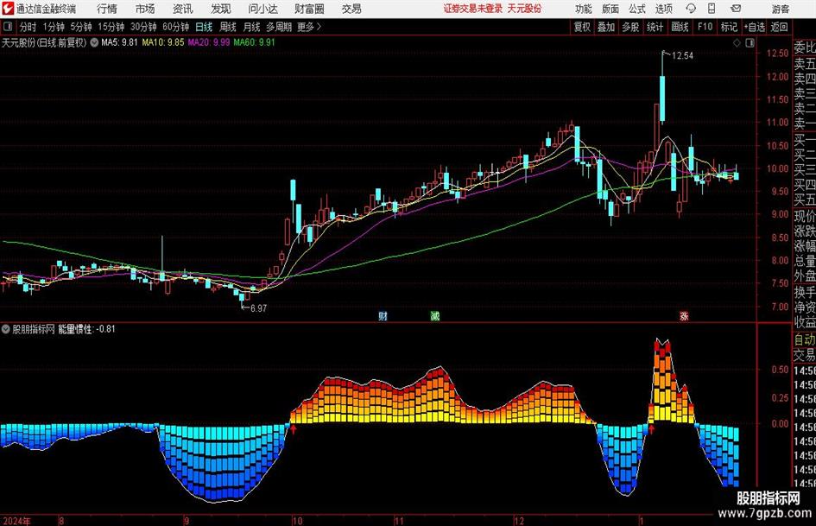Click the 财 event marker on chart
Viewport: 816px width, 526px height.
383,316
